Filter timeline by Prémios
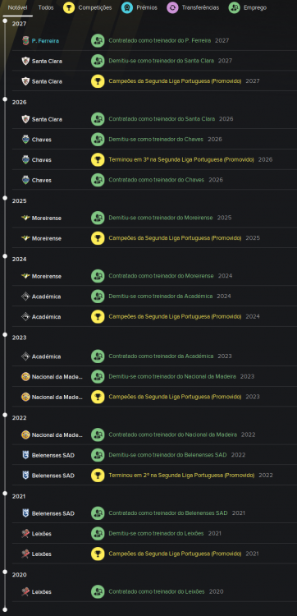The image size is (297, 616). tap(139, 8)
